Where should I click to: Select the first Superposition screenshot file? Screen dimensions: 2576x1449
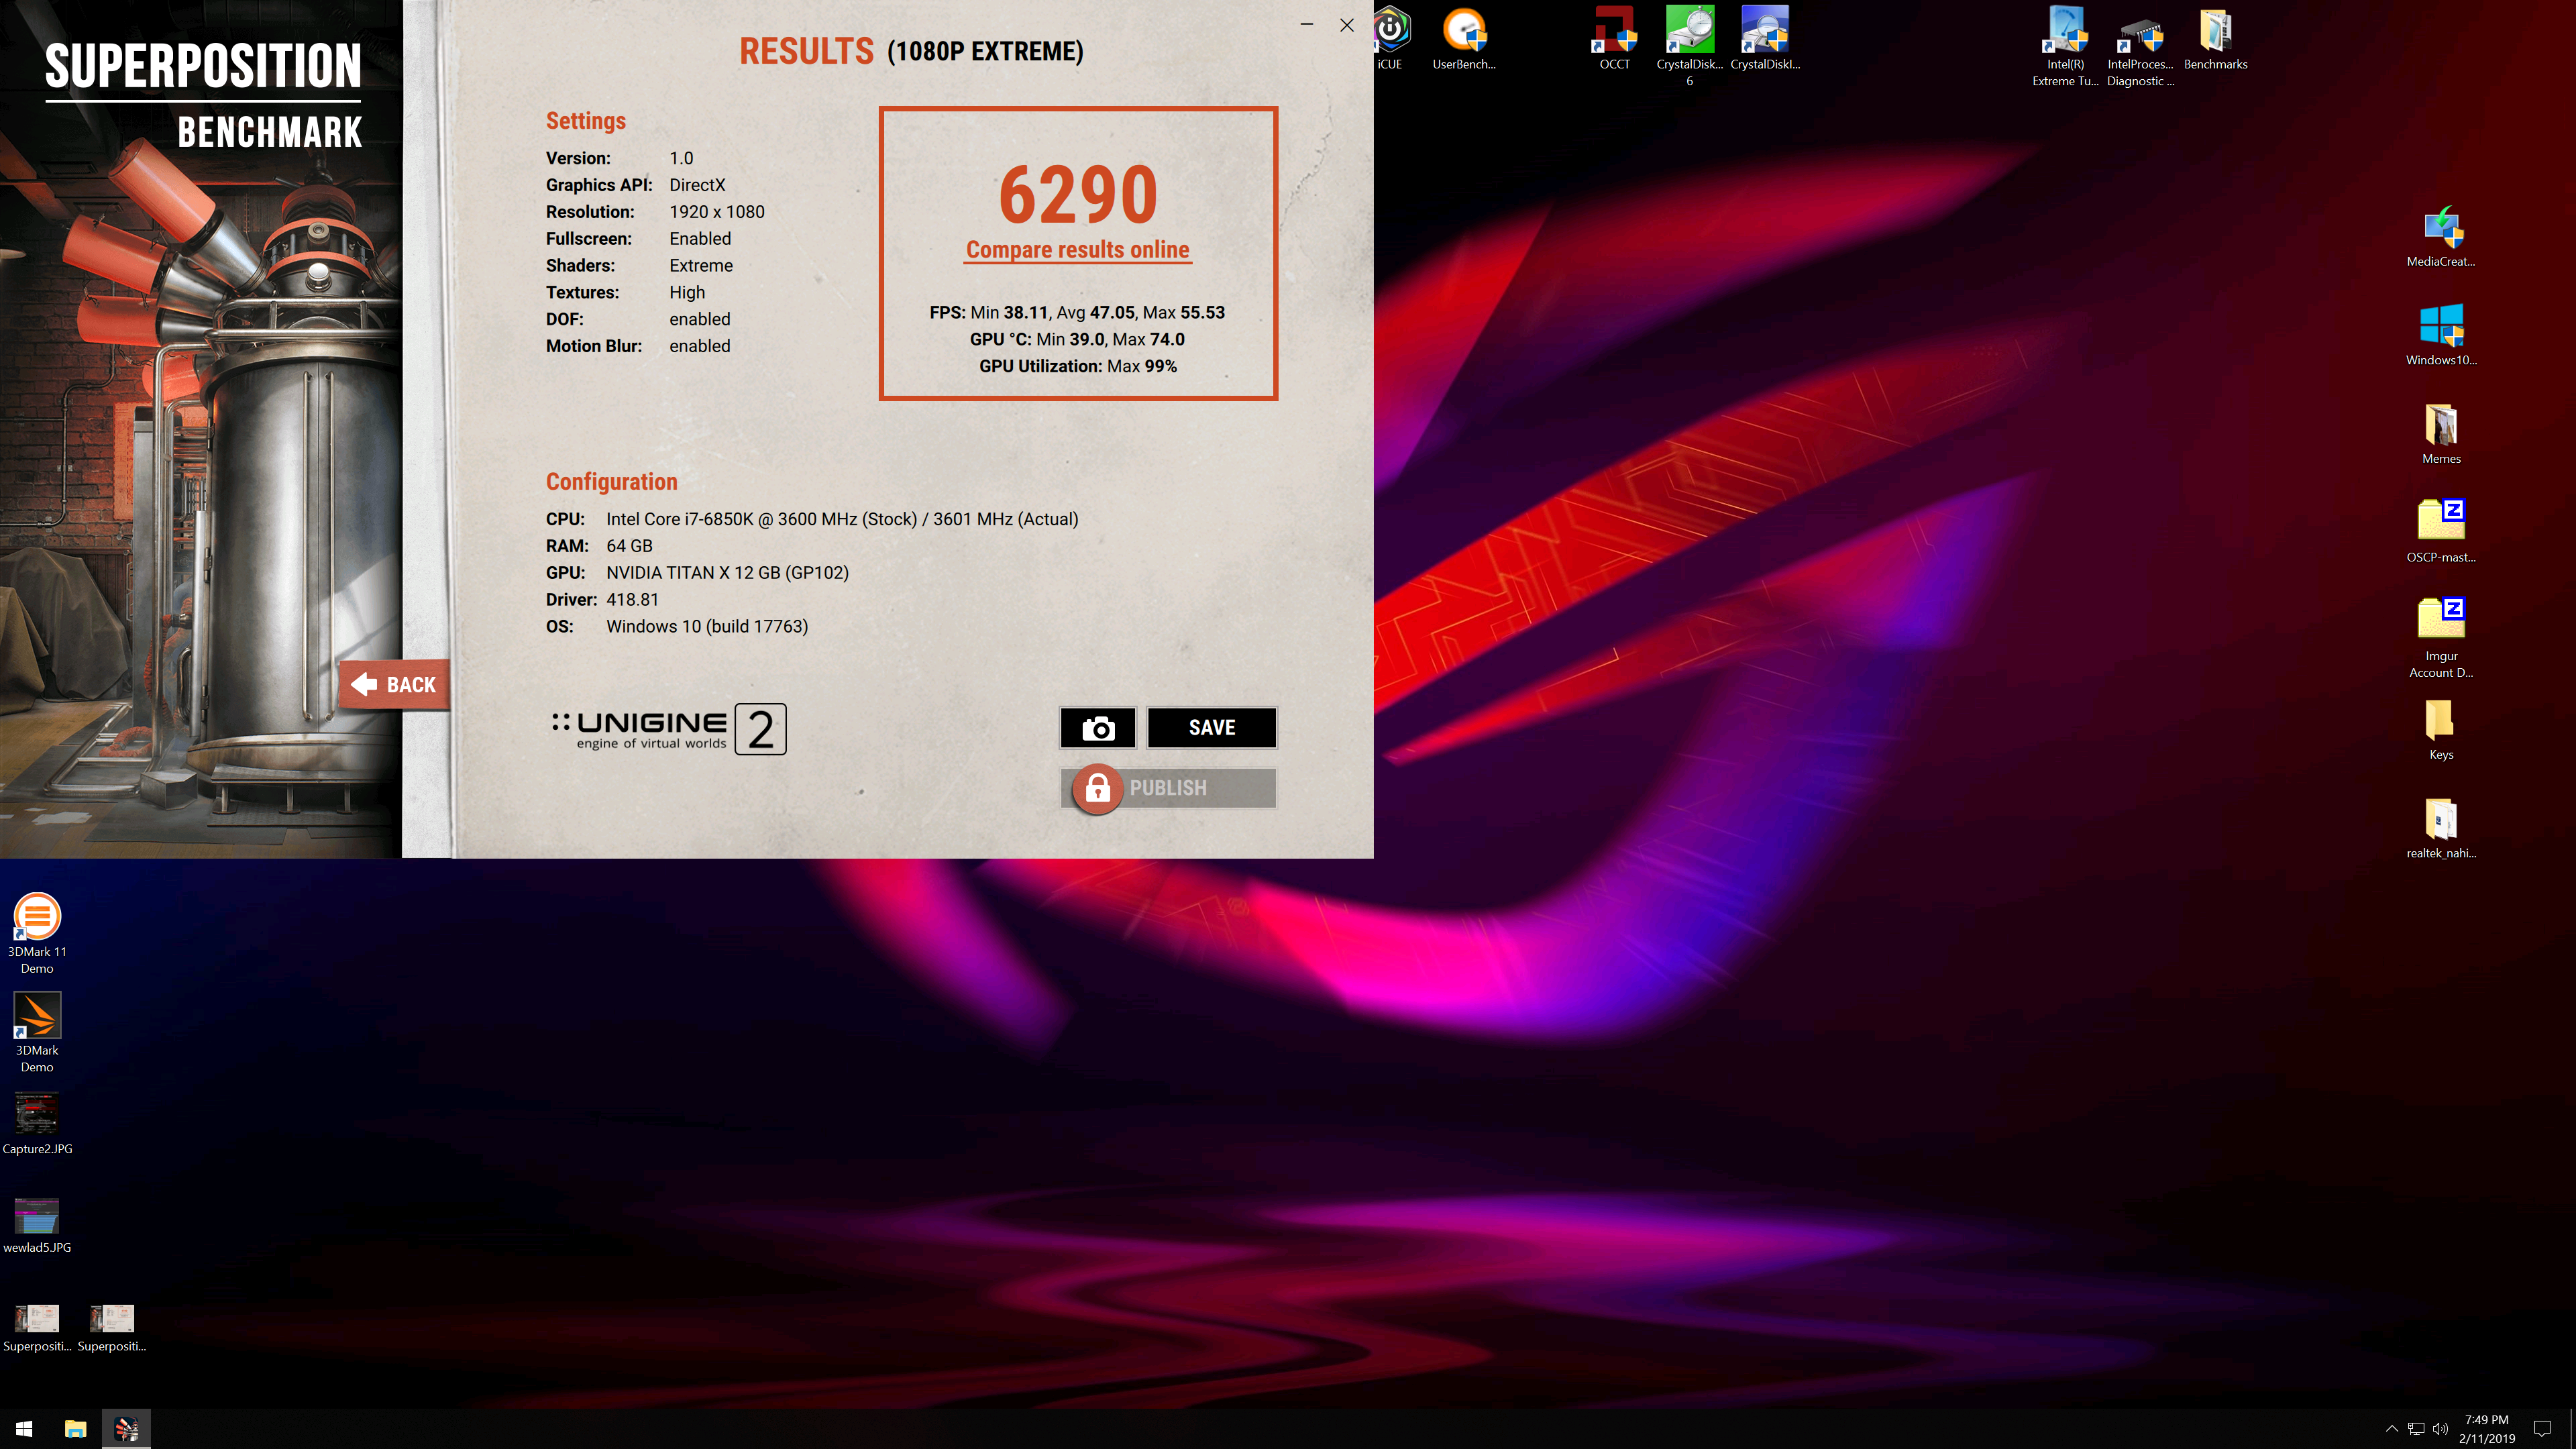37,1327
